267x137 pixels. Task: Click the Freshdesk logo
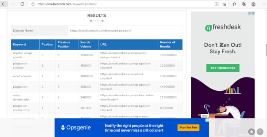223,27
